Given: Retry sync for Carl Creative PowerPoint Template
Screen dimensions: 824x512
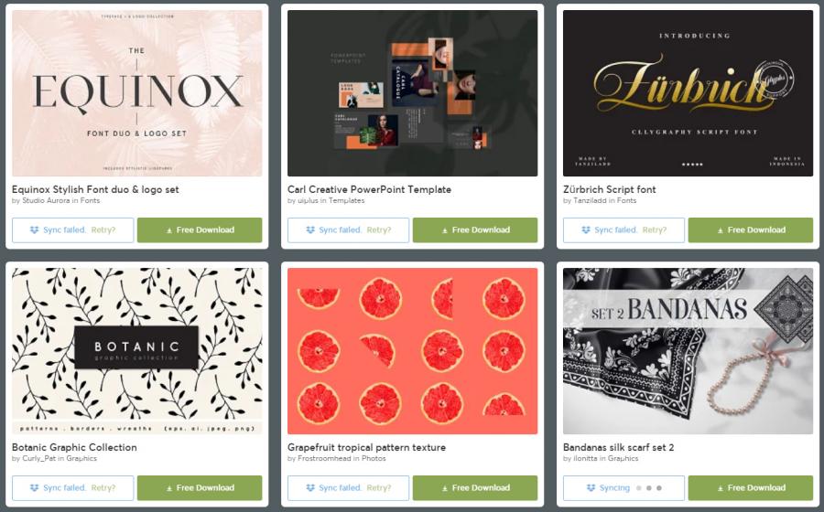Looking at the screenshot, I should (x=379, y=229).
